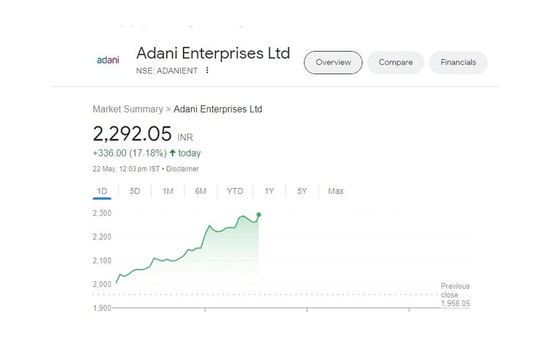Open the Compare view

[x=395, y=62]
